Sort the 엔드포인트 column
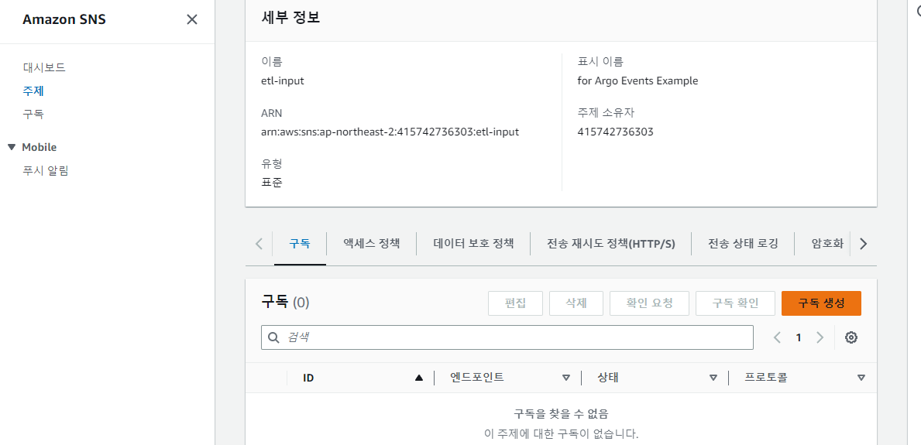Image resolution: width=921 pixels, height=445 pixels. pyautogui.click(x=566, y=378)
